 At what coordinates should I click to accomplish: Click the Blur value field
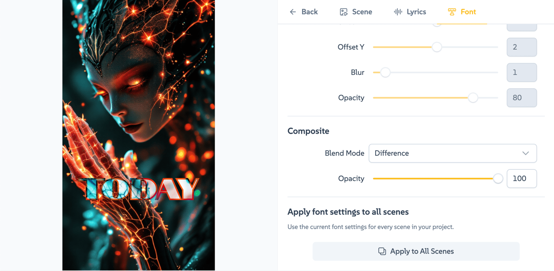(522, 73)
